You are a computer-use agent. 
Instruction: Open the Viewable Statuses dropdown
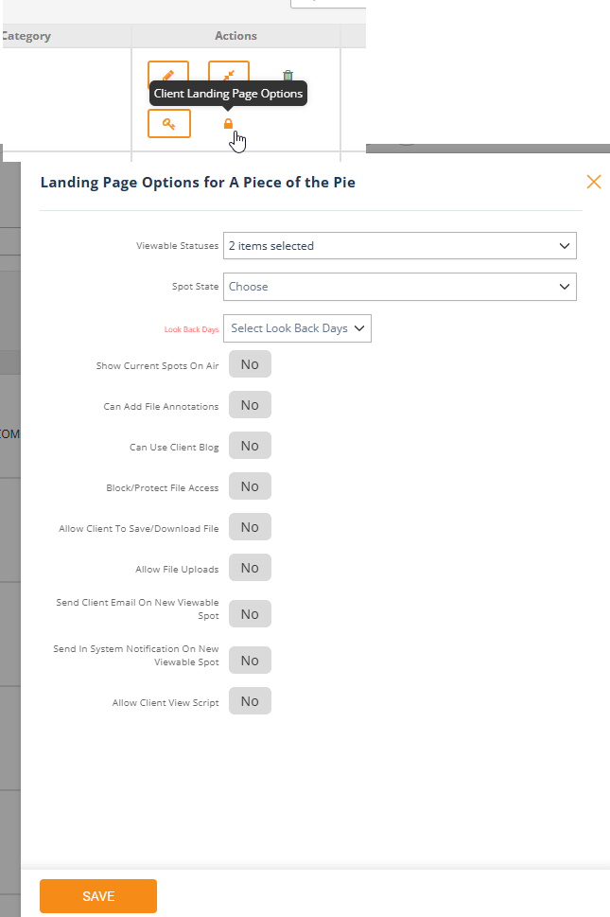pyautogui.click(x=399, y=246)
